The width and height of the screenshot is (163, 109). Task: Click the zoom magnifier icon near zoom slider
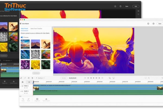(x=149, y=78)
